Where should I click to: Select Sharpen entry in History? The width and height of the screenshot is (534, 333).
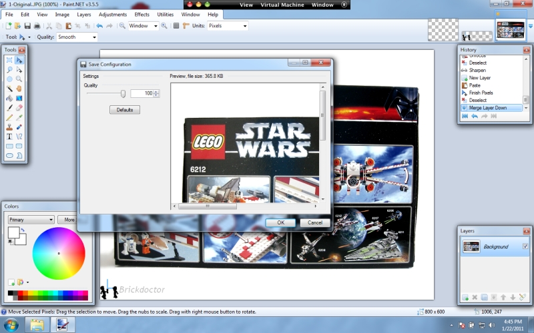pos(477,71)
